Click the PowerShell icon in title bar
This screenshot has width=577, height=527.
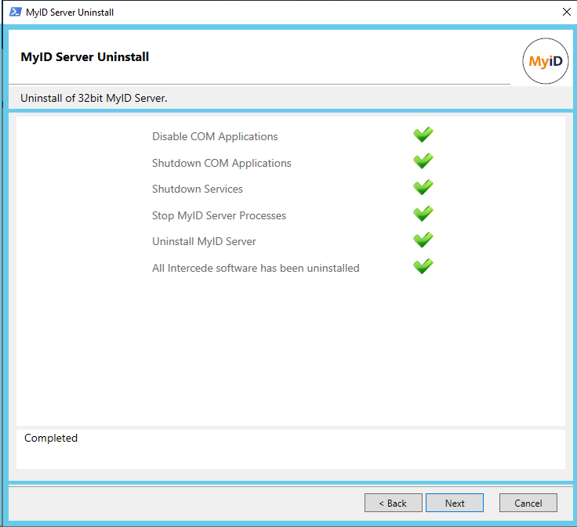(15, 12)
